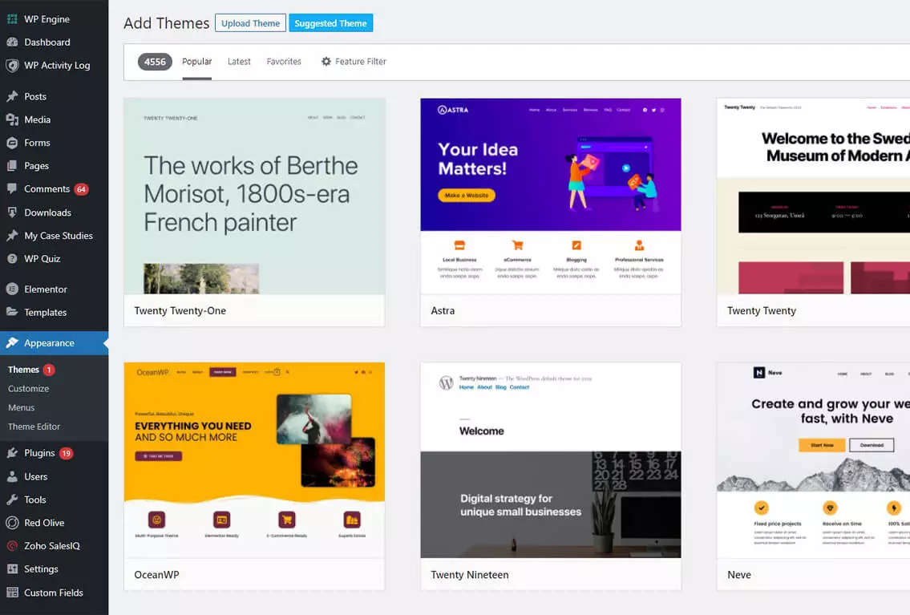The image size is (910, 615).
Task: Click the Templates folder icon
Action: pyautogui.click(x=12, y=312)
